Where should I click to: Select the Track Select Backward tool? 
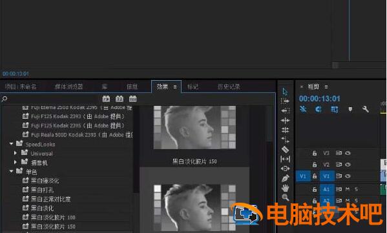(285, 111)
